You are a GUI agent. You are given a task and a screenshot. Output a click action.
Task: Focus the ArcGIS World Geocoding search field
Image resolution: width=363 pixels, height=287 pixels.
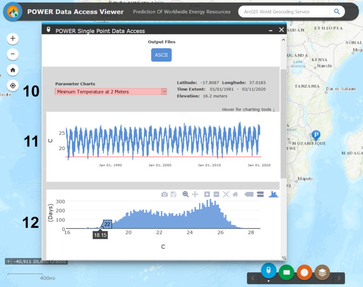tap(284, 11)
